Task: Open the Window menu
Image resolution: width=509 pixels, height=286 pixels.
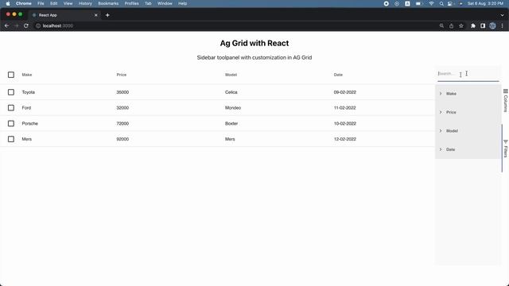Action: click(165, 3)
